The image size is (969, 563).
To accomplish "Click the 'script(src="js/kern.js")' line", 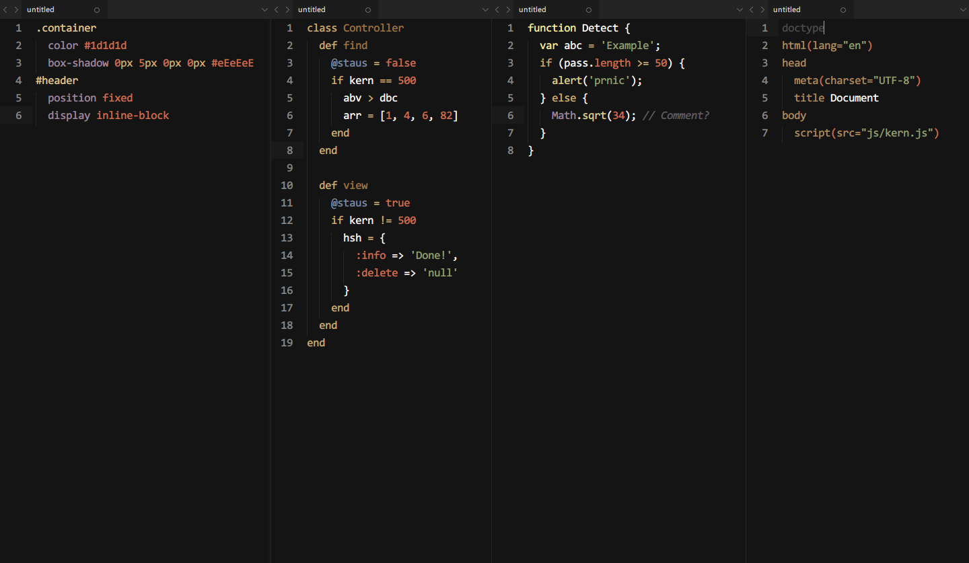I will tap(867, 133).
